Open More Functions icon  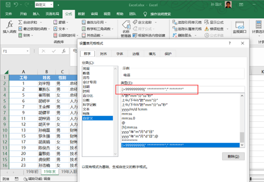click(83, 35)
